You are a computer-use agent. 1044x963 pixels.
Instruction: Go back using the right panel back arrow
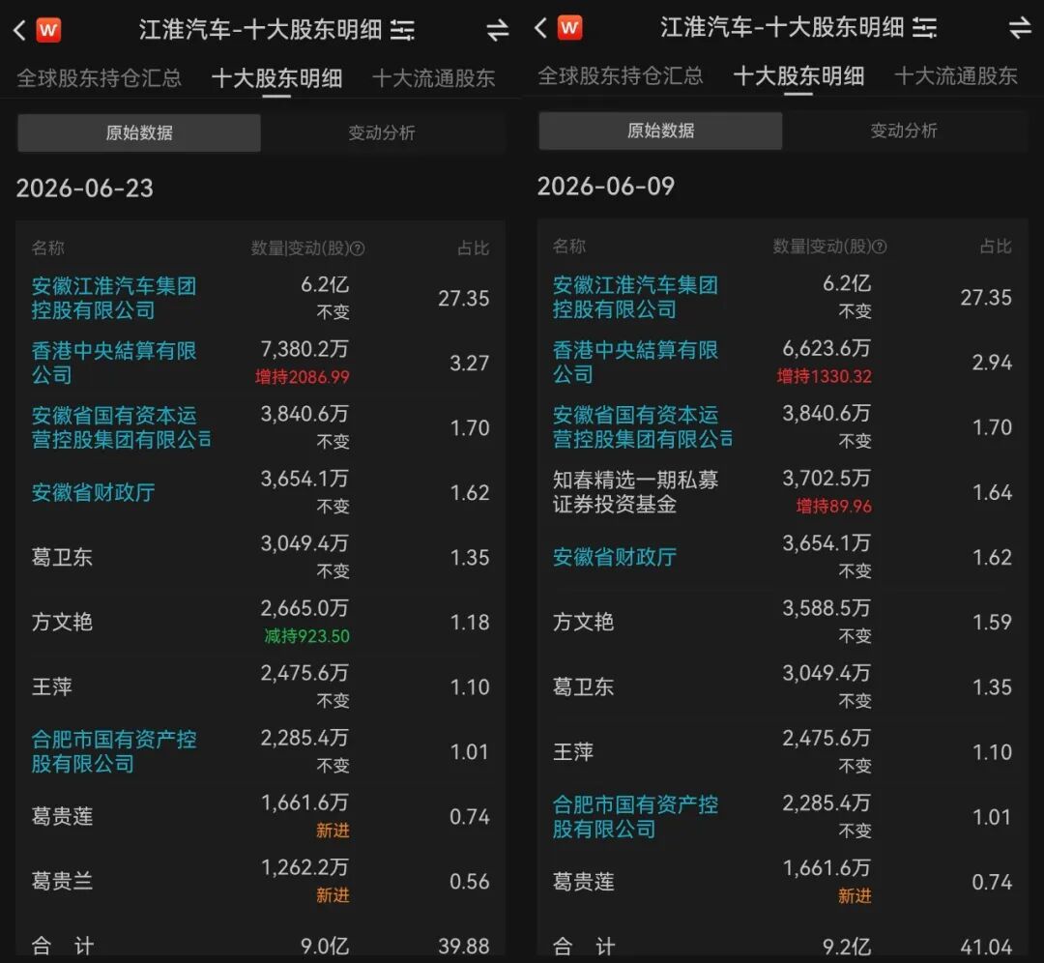click(540, 28)
